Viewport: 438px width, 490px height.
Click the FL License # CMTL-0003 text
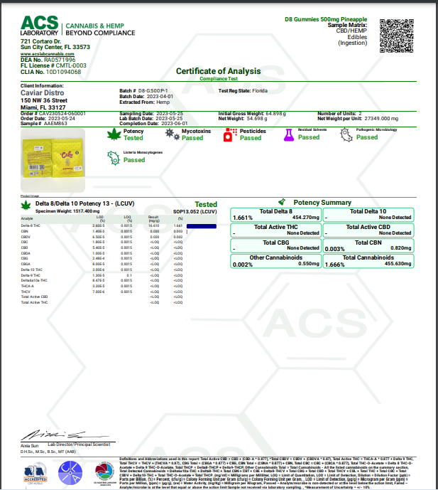point(53,65)
